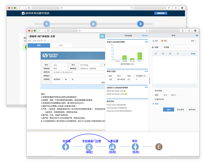Enable the 意见隐藏 checkbox

click(153, 91)
